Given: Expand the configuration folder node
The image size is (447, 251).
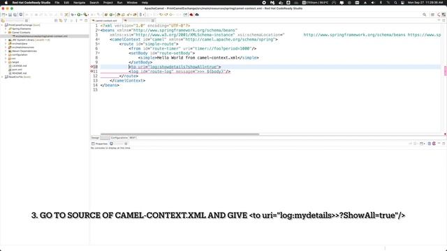Looking at the screenshot, I should pos(6,54).
